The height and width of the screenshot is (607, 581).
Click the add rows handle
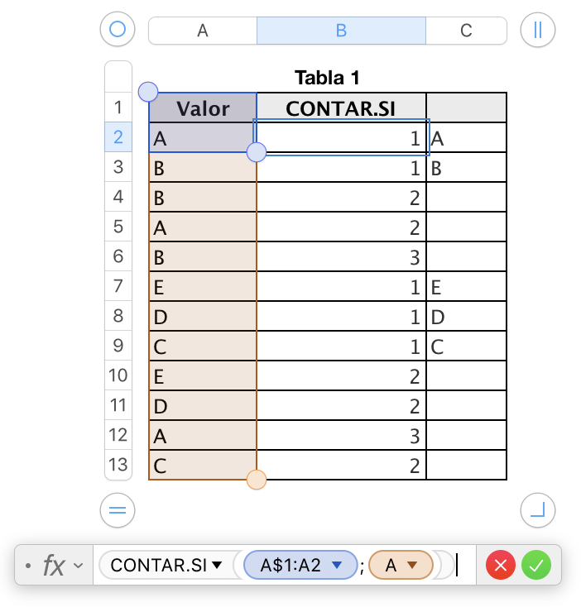tap(118, 509)
